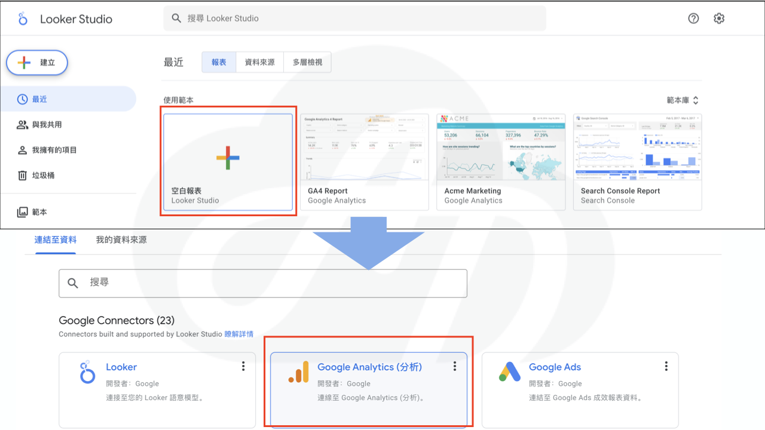Image resolution: width=765 pixels, height=430 pixels.
Task: Open the GA4 Report template
Action: coord(365,162)
